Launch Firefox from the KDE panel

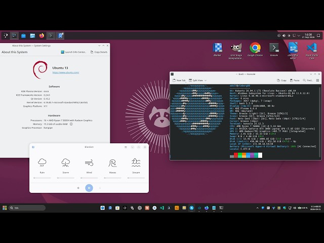(42, 35)
